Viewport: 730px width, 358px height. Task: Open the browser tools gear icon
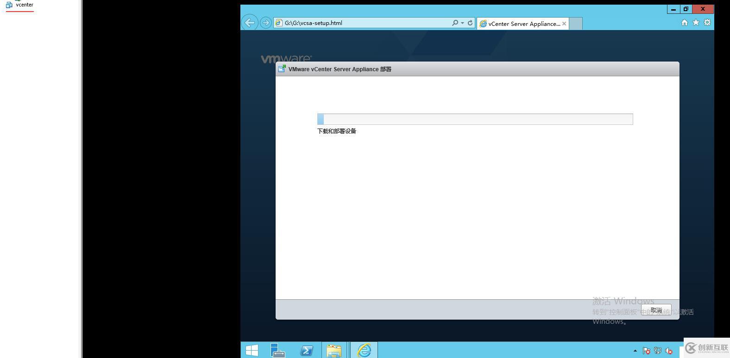click(x=707, y=22)
